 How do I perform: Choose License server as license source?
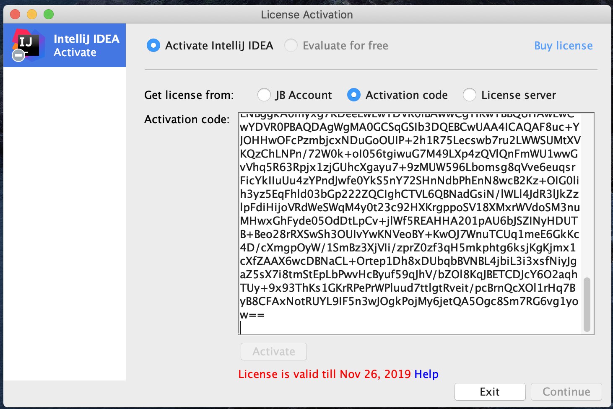coord(470,95)
